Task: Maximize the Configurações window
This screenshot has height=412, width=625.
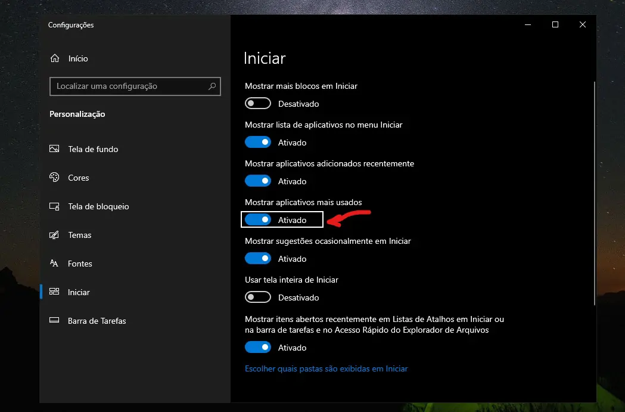Action: 555,24
